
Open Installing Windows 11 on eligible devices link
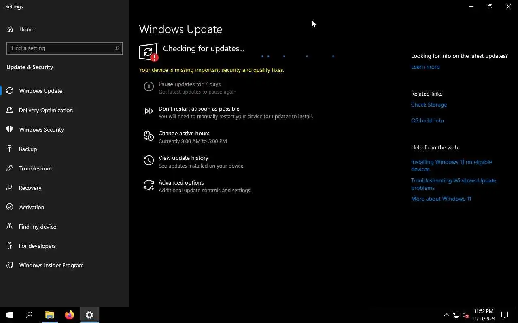pos(452,166)
